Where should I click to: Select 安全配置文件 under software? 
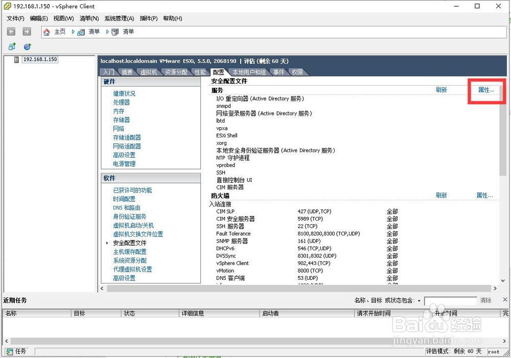click(x=130, y=243)
